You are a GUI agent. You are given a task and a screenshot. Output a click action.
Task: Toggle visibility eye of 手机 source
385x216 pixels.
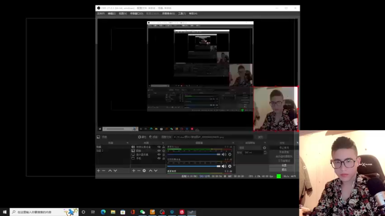(159, 158)
